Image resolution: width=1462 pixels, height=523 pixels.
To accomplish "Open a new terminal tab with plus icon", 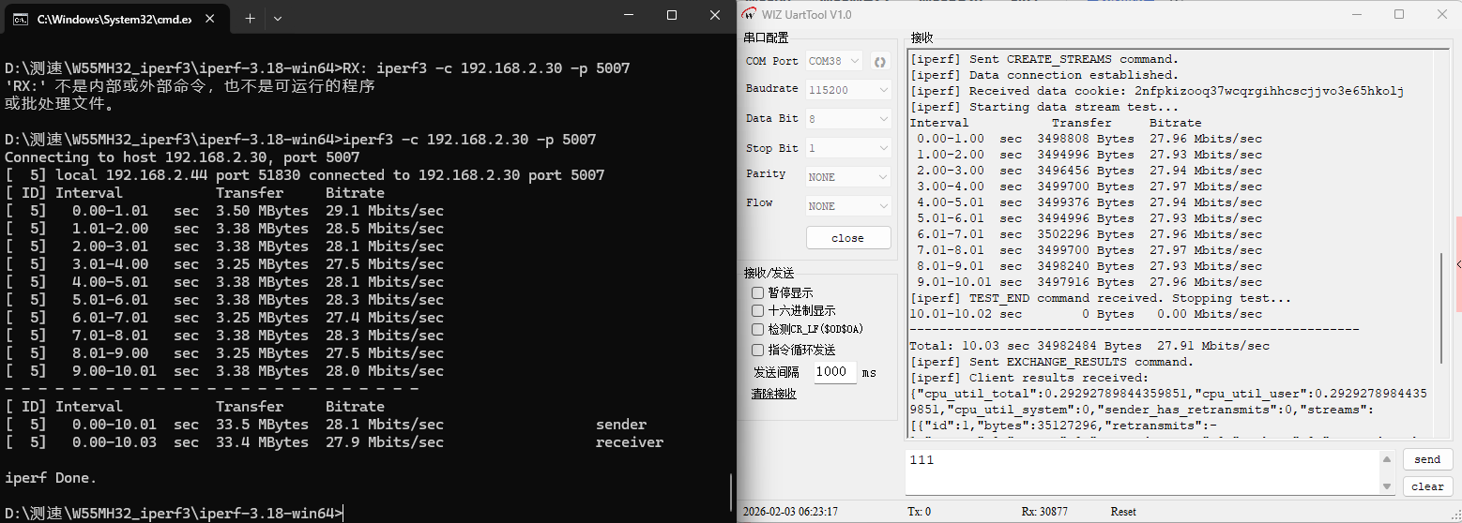I will click(250, 18).
